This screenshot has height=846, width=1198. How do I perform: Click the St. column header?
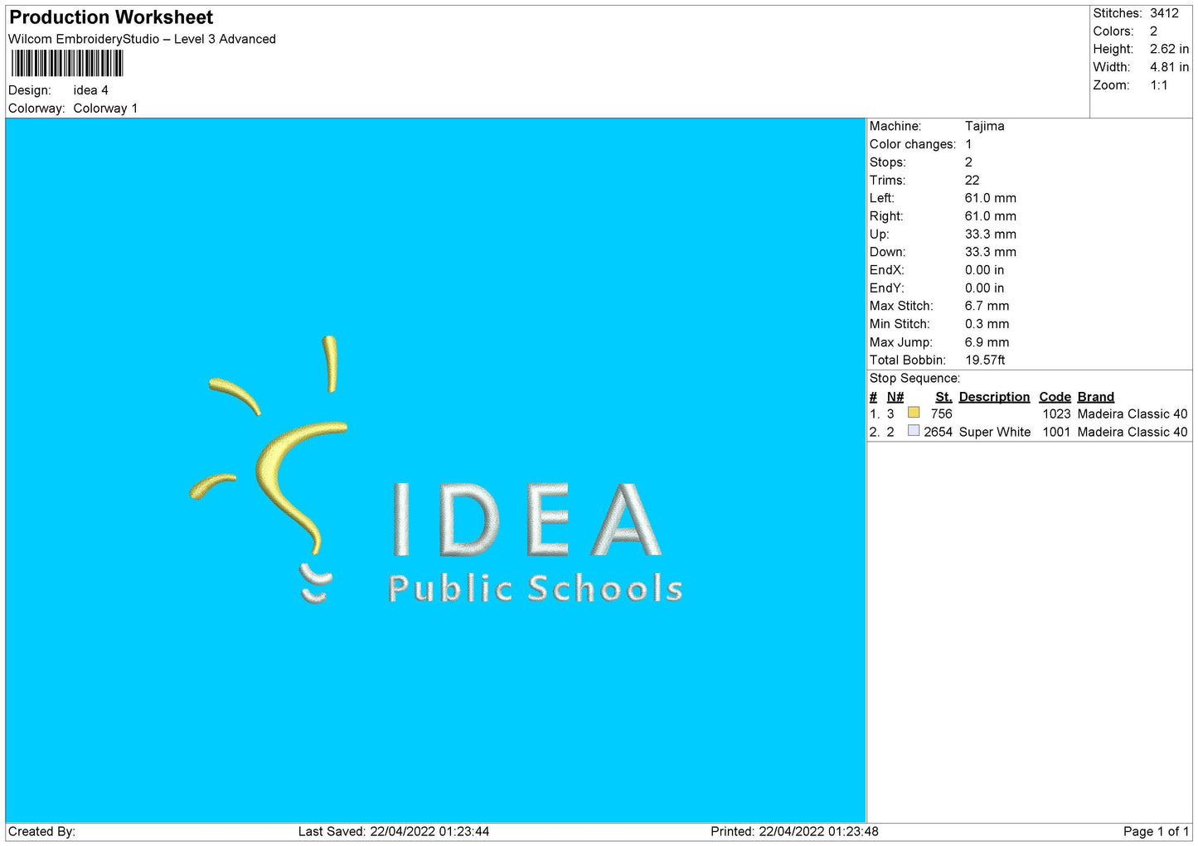pos(943,397)
